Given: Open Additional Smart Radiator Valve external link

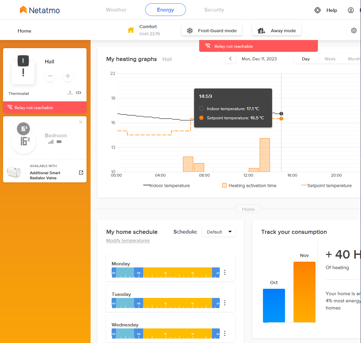Looking at the screenshot, I should [81, 173].
